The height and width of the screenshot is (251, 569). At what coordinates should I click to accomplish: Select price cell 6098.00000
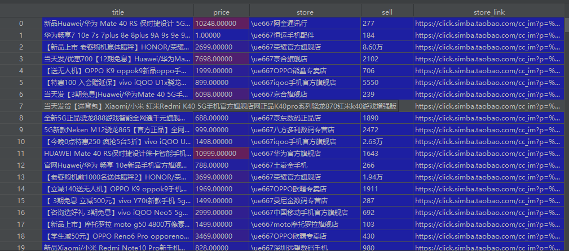222,95
